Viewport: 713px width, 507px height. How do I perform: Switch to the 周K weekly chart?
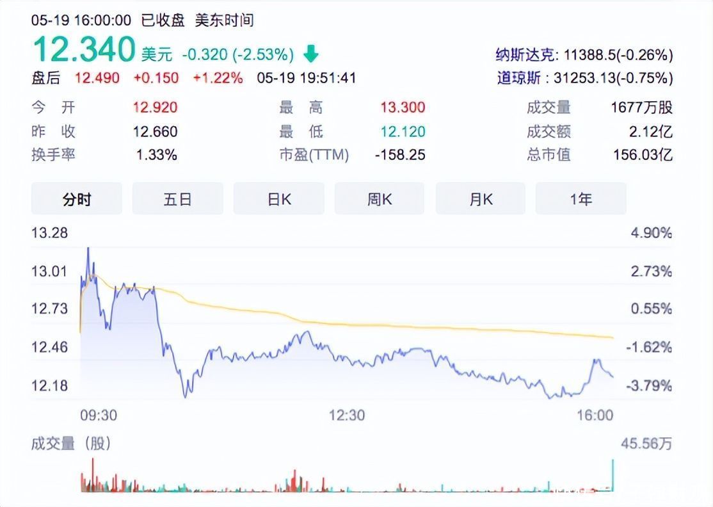380,199
